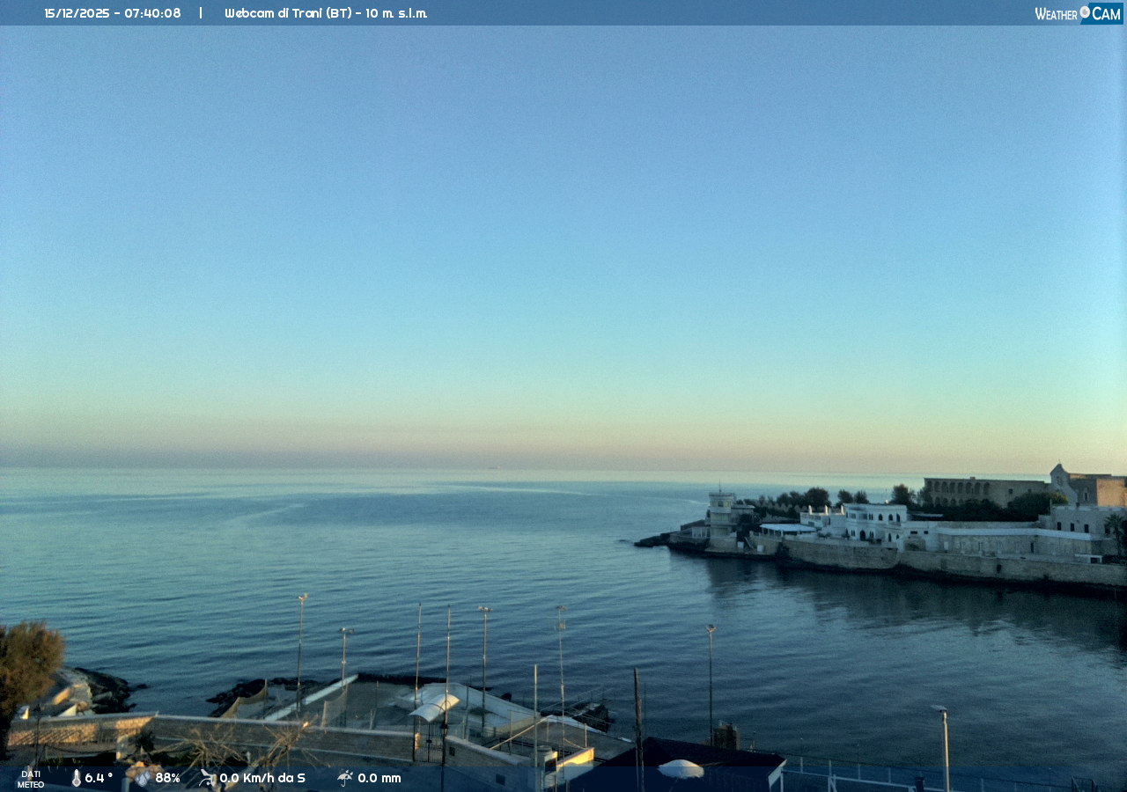Select the 0.0 Km/h da S wind reading

[262, 778]
